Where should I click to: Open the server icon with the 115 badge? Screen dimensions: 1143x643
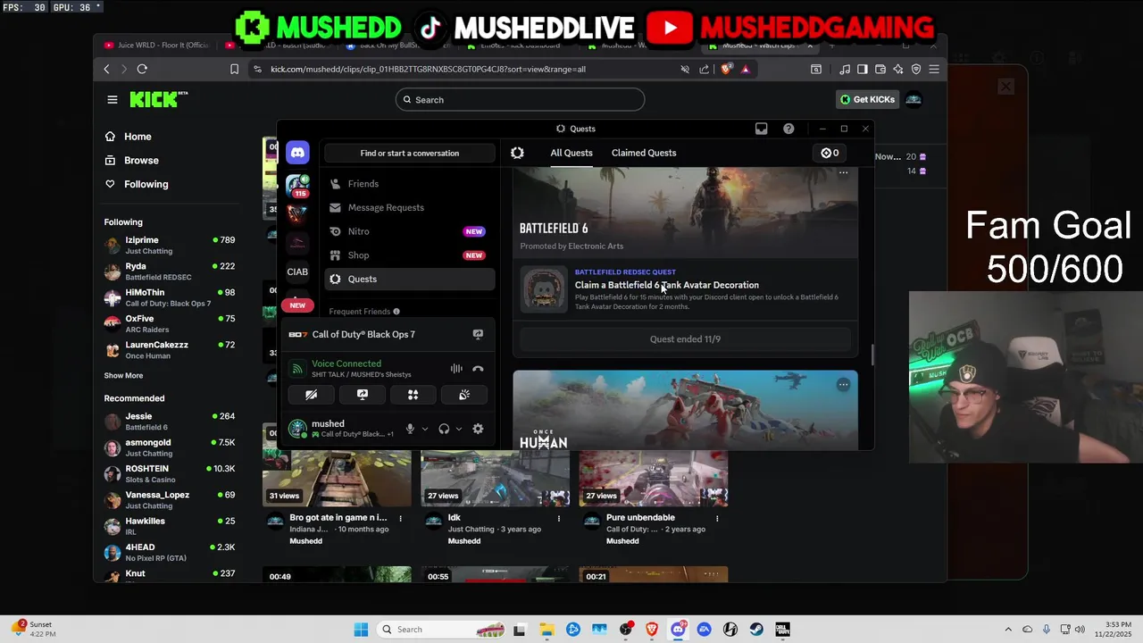[x=297, y=186]
